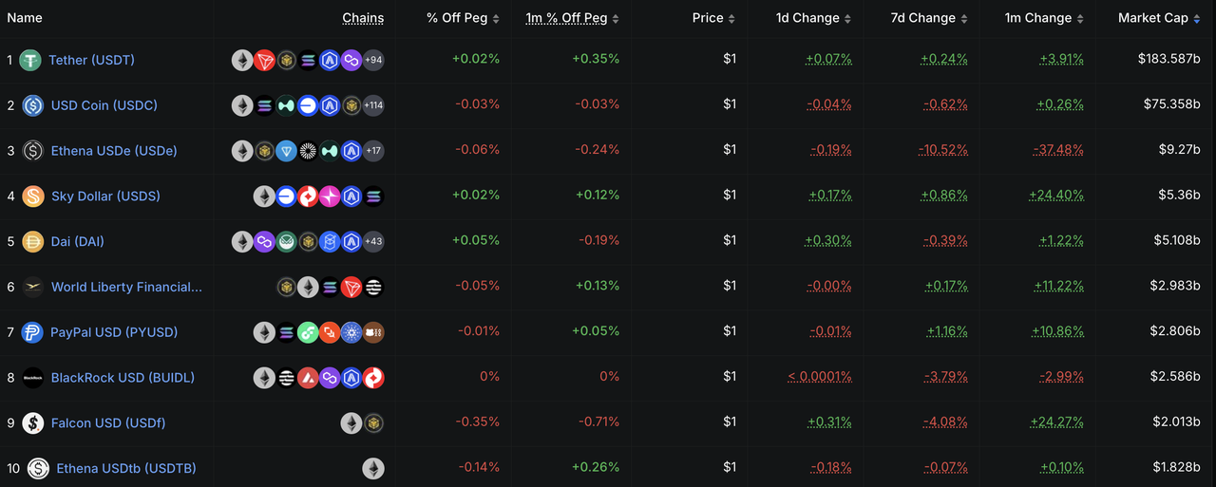
Task: Click the BSC chain icon in Falcon USD row
Action: pos(373,422)
